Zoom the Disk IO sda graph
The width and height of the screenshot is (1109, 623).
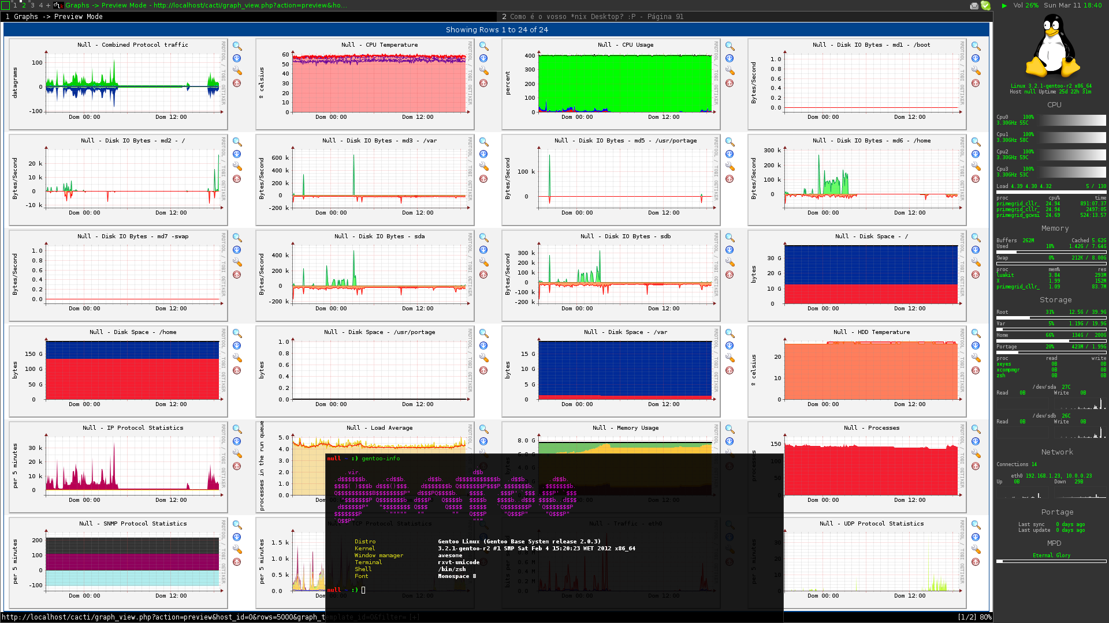click(x=483, y=238)
